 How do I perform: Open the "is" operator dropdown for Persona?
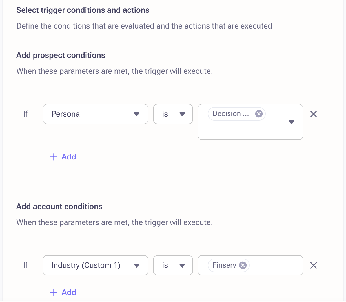[173, 114]
